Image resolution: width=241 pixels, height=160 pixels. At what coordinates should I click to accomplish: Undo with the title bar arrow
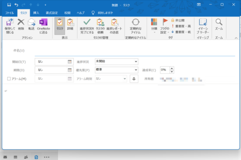[x=16, y=5]
